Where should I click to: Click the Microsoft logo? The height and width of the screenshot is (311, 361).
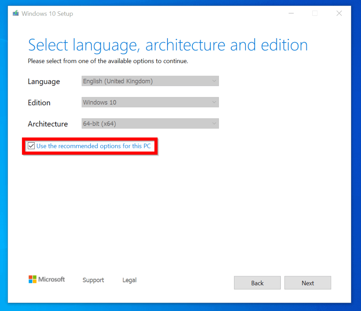pyautogui.click(x=47, y=279)
